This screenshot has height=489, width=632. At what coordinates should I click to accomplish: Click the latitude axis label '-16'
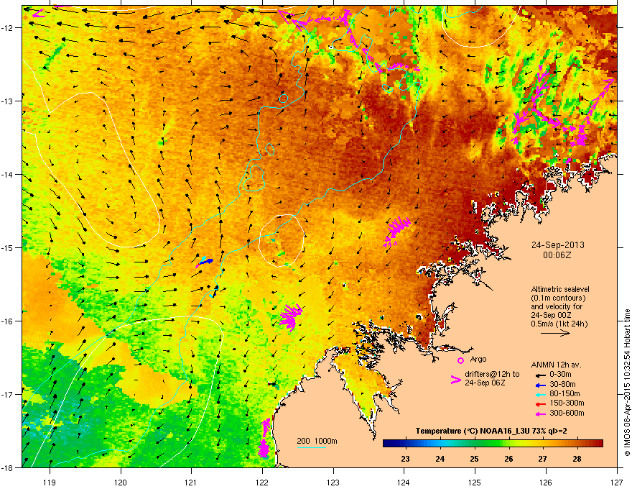(x=8, y=321)
